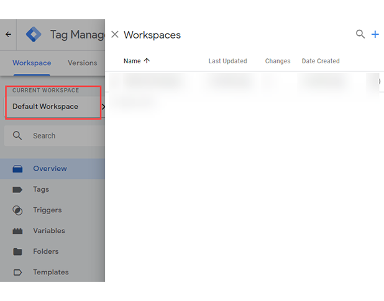Viewport: 384px width, 301px height.
Task: Open search in the Workspaces panel
Action: (x=360, y=34)
